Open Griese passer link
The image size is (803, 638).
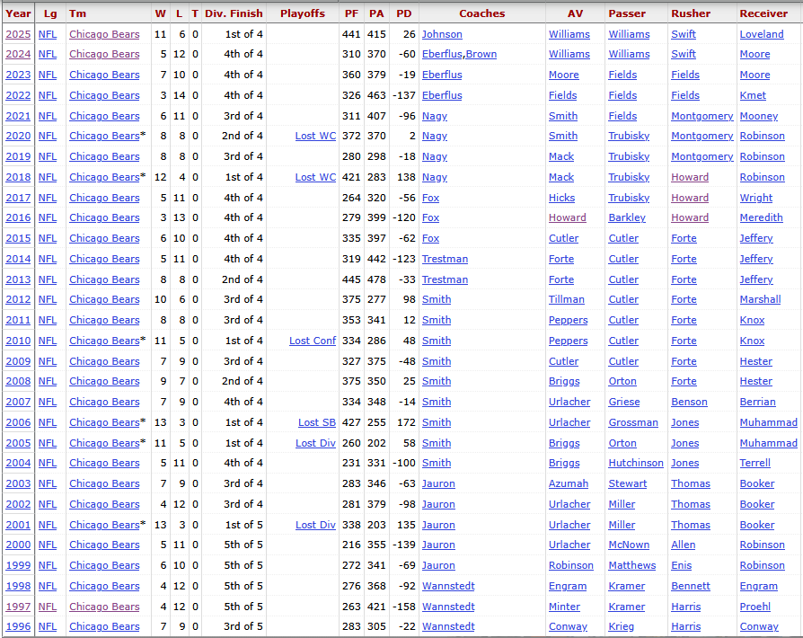click(623, 403)
